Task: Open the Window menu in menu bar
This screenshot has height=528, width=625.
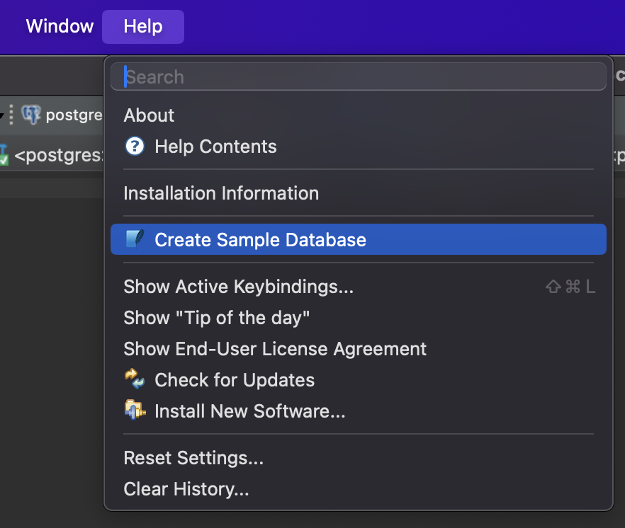Action: [x=60, y=26]
